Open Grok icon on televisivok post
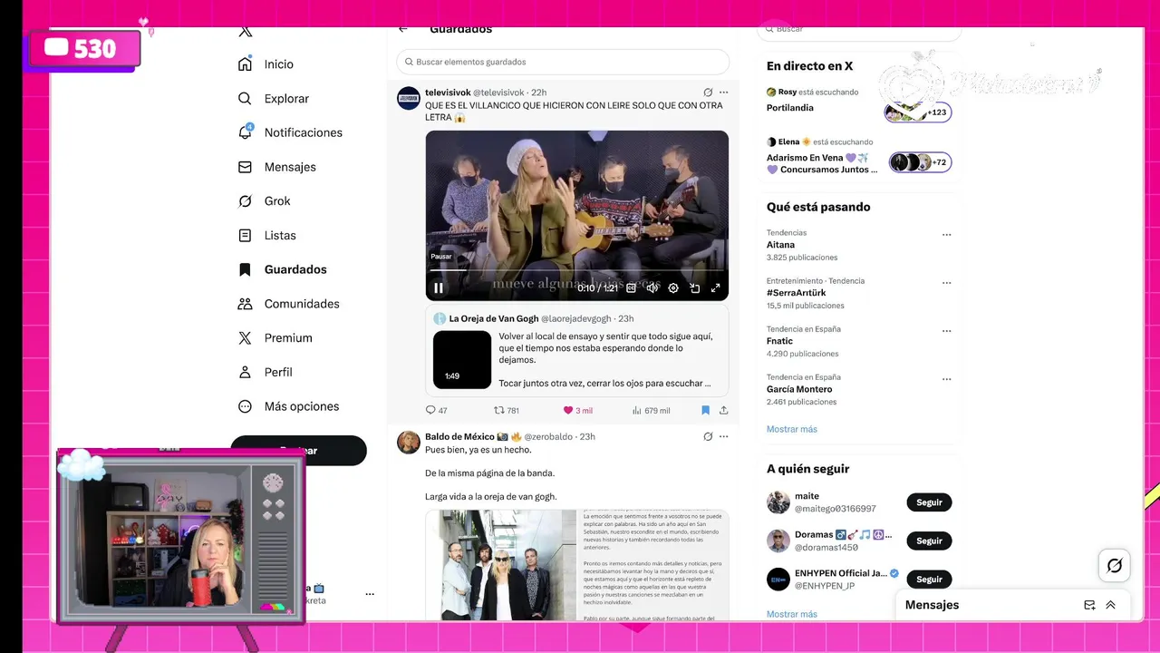The image size is (1160, 653). point(708,93)
